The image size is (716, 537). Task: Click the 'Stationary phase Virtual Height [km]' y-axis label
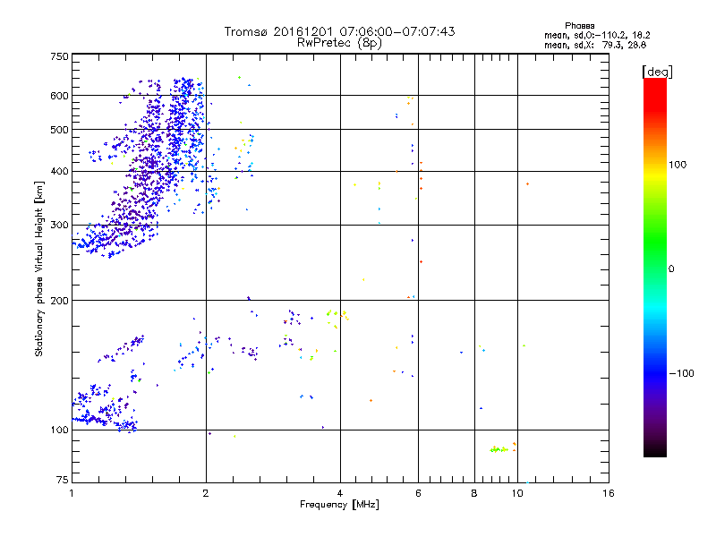(x=39, y=269)
